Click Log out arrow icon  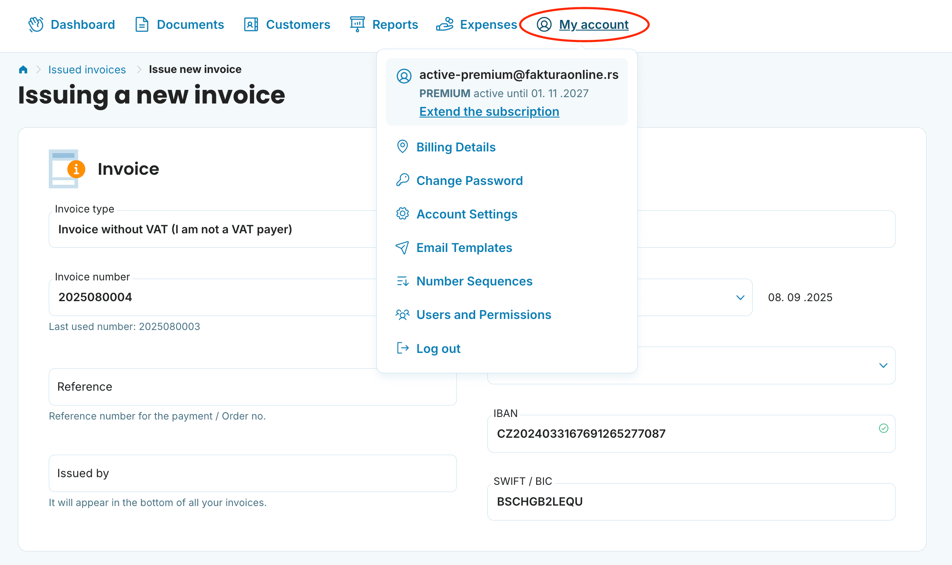coord(402,348)
